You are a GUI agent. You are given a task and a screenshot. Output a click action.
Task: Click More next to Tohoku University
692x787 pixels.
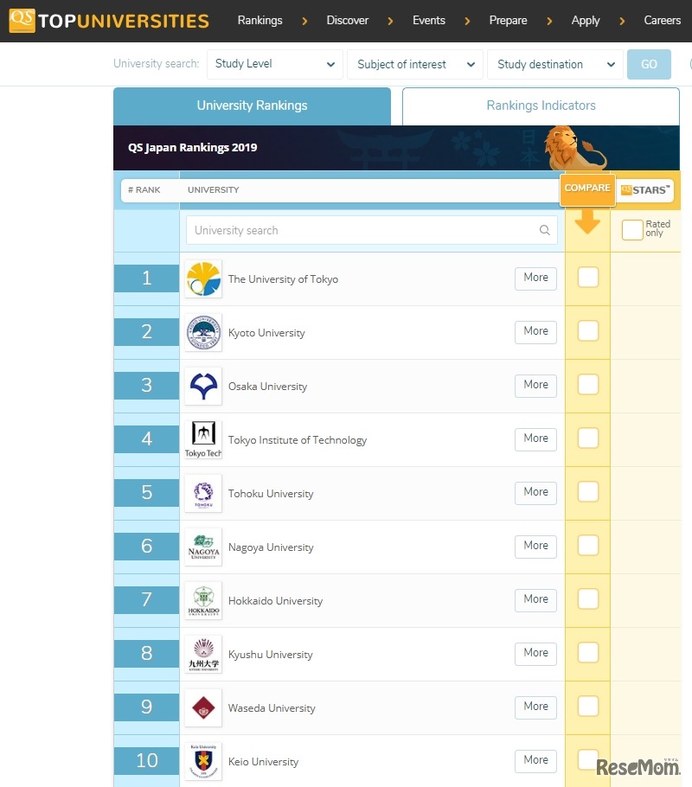click(x=535, y=492)
